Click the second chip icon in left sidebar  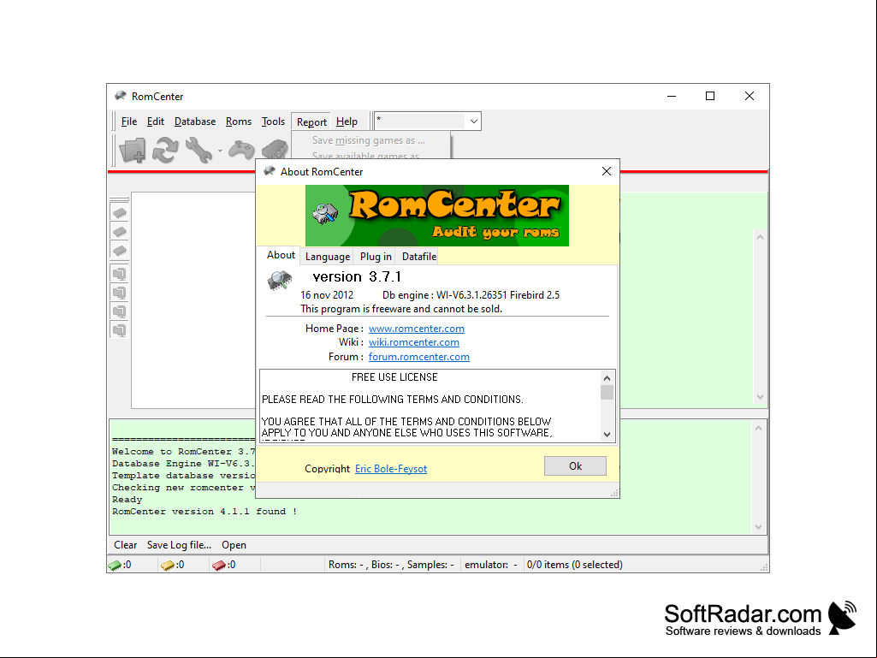tap(119, 232)
